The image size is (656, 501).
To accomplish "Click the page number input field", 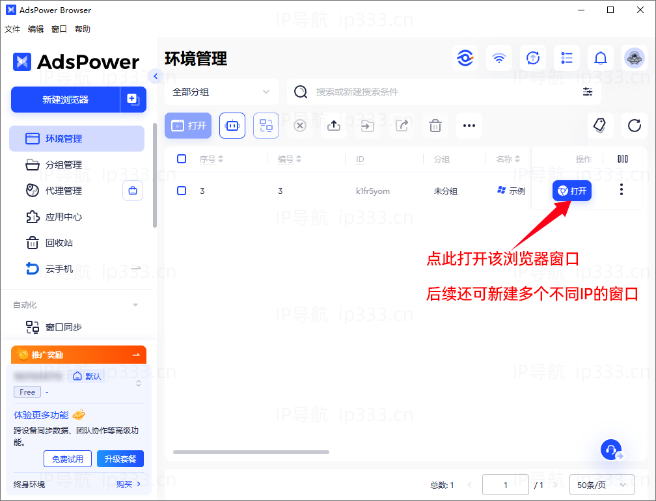I will [506, 485].
